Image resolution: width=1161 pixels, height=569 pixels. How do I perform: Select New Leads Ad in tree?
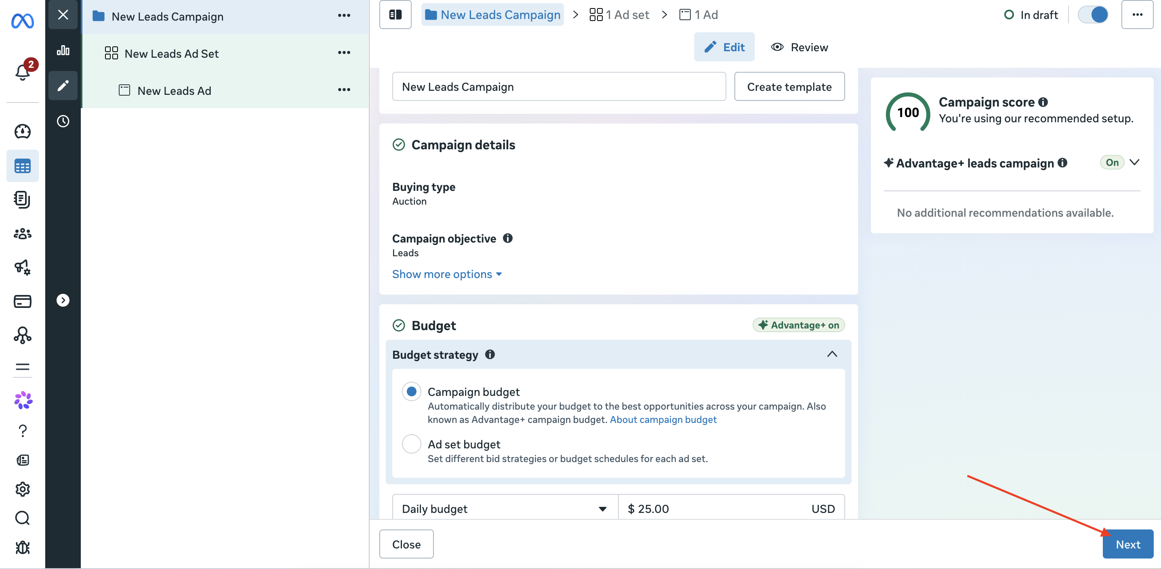tap(225, 90)
